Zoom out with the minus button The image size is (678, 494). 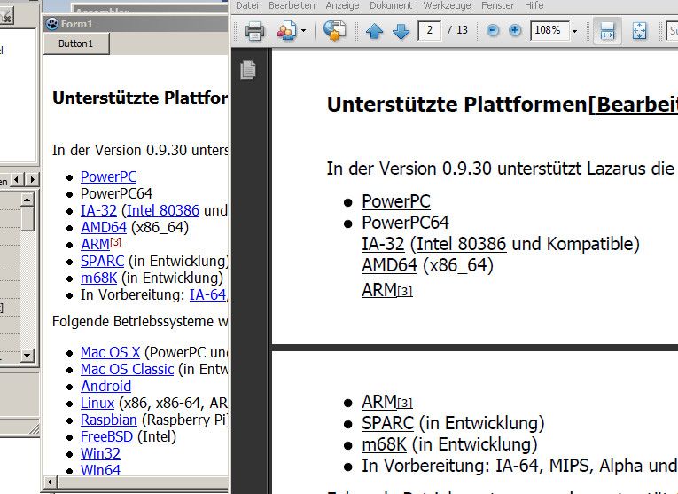(x=493, y=31)
